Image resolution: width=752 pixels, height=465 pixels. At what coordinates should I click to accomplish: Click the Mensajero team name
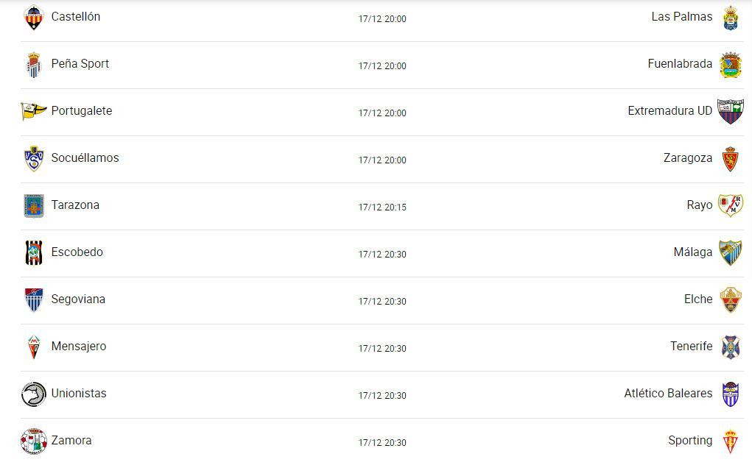(x=79, y=347)
